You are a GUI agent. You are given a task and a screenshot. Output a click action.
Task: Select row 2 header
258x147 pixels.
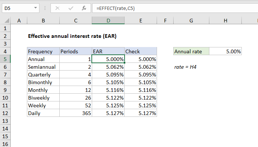(5, 36)
